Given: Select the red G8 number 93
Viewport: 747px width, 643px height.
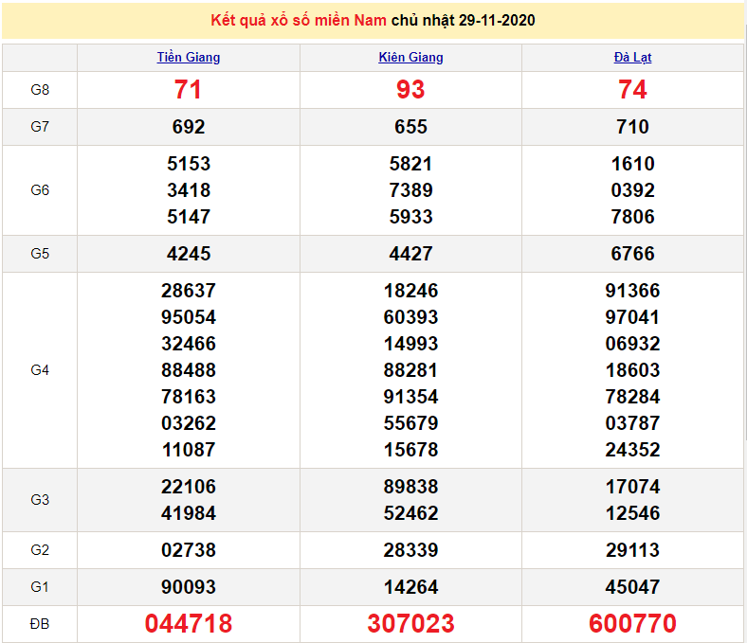Looking at the screenshot, I should (410, 90).
